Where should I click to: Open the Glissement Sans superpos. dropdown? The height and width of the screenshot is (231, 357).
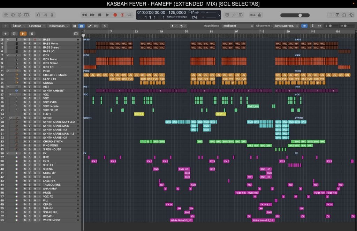(286, 26)
